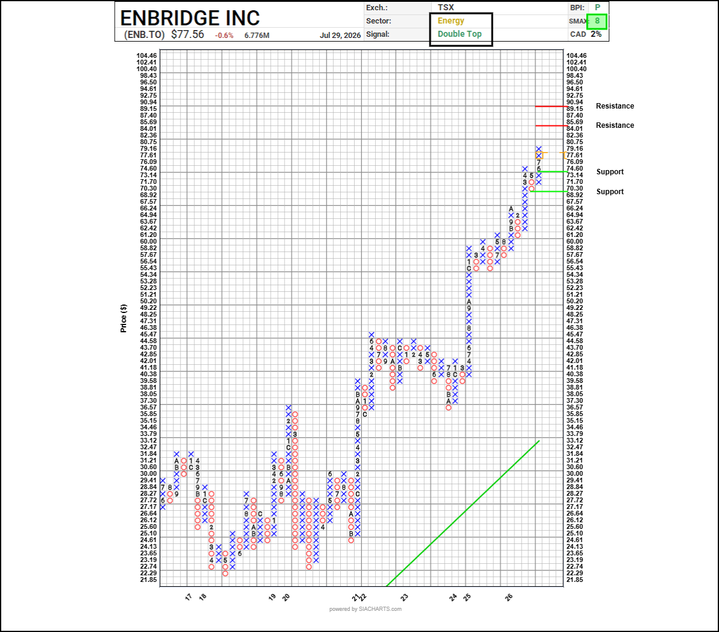719x632 pixels.
Task: Select the (ENB.TO) ticker symbol
Action: (x=144, y=35)
